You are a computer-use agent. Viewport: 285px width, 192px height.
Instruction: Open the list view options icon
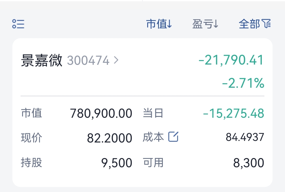18,24
